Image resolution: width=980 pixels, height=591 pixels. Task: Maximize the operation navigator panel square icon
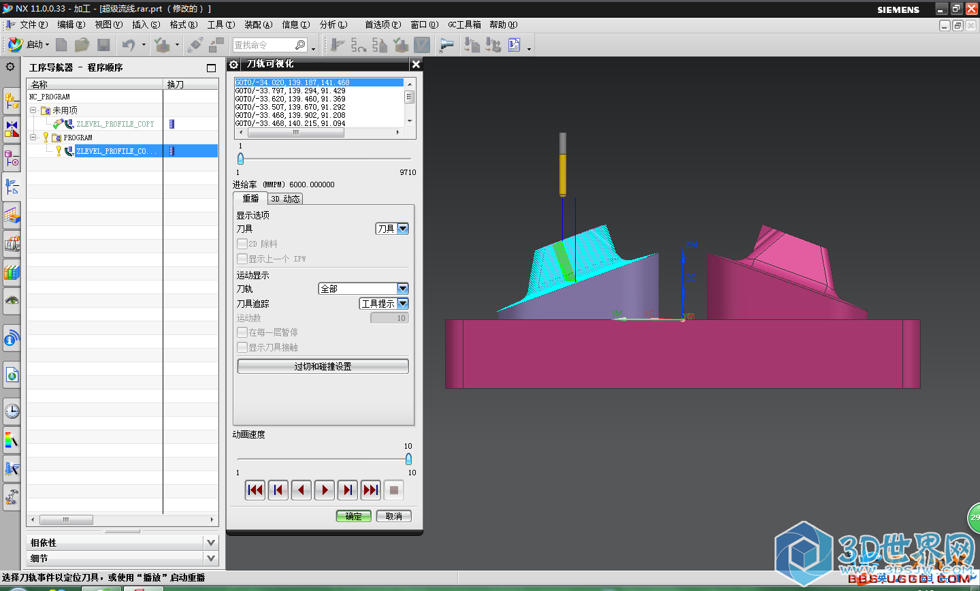[x=211, y=67]
